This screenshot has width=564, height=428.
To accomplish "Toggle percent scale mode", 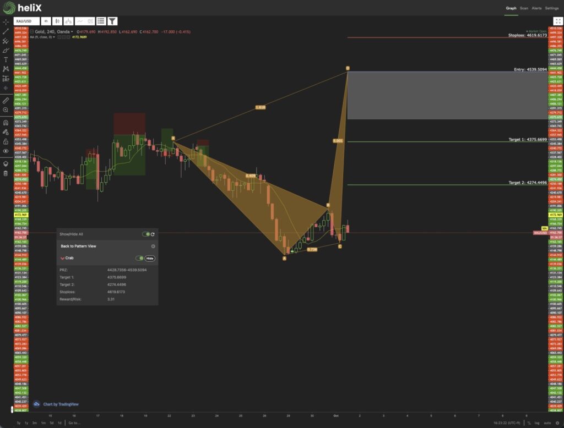I will point(529,423).
